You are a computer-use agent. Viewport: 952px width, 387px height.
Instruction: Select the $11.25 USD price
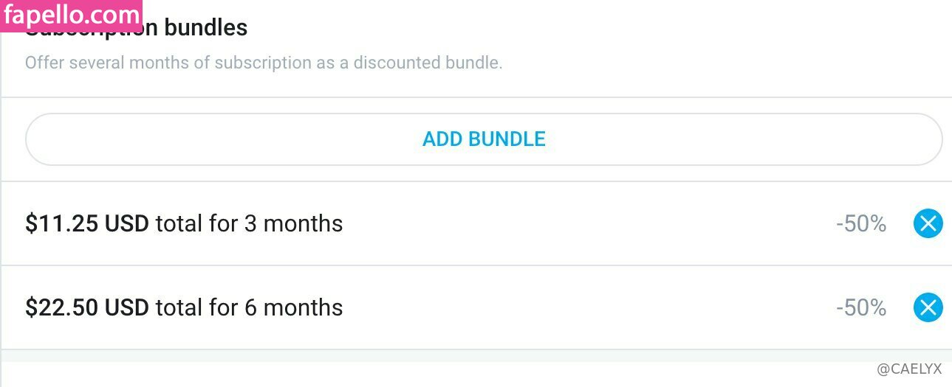click(62, 223)
